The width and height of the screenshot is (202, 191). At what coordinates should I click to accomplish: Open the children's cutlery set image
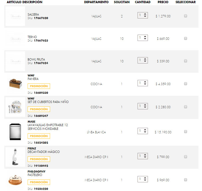15,107
